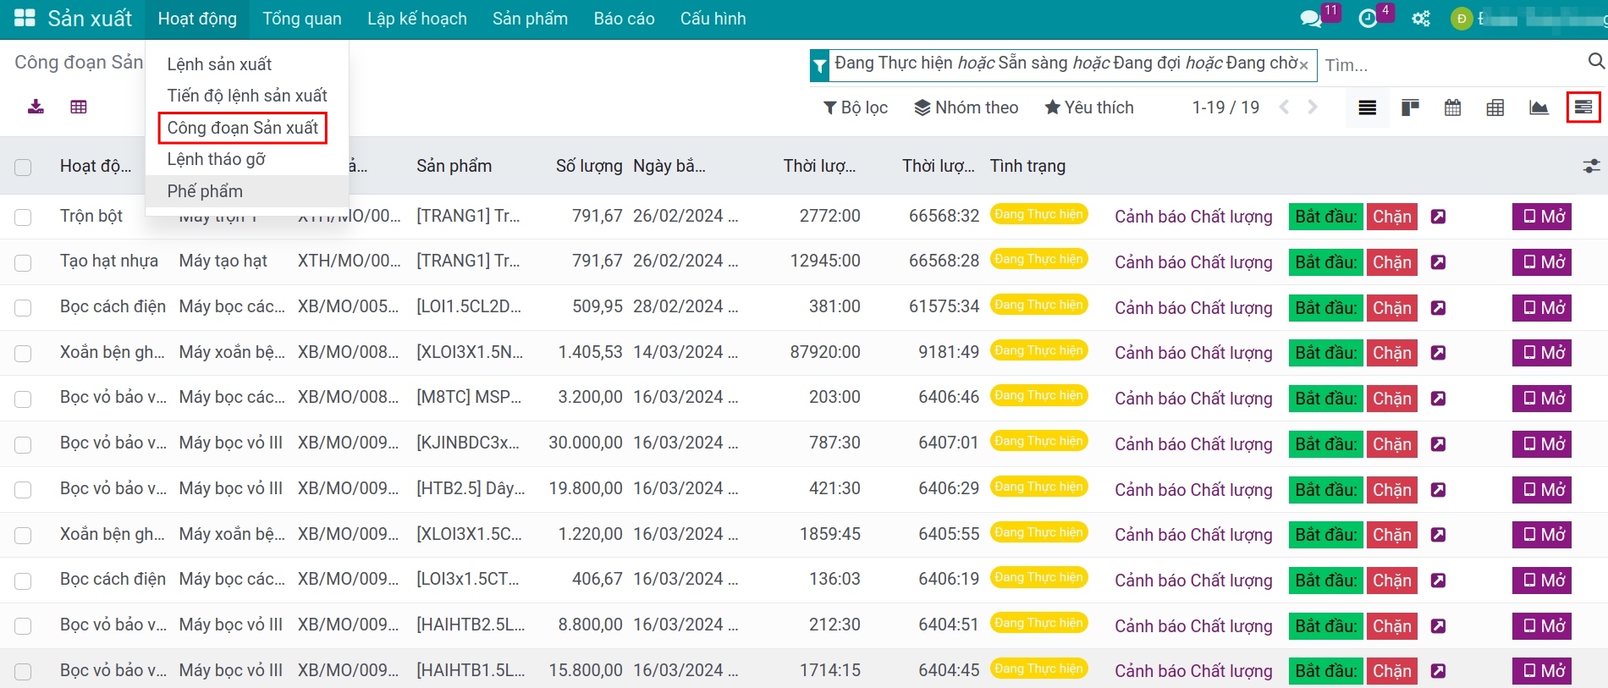The width and height of the screenshot is (1608, 688).
Task: Open the Hoạt động menu
Action: point(197,19)
